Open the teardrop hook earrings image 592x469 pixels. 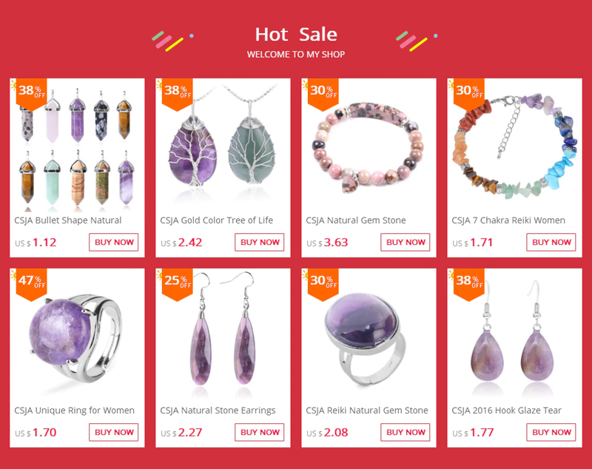[x=514, y=335]
